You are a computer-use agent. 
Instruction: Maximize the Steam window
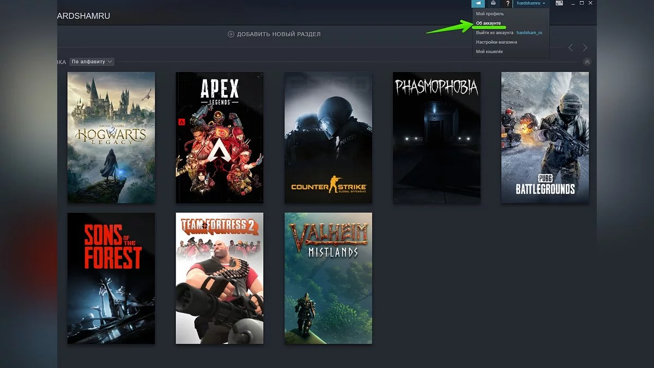(582, 3)
